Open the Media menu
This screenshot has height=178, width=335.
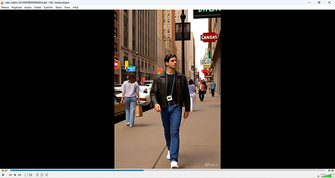(x=5, y=7)
